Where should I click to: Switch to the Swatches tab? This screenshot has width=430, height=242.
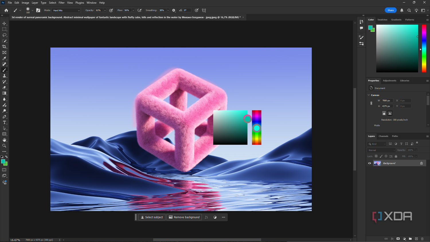coord(382,20)
